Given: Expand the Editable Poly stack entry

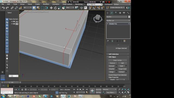Looking at the screenshot, I should coord(108,24).
